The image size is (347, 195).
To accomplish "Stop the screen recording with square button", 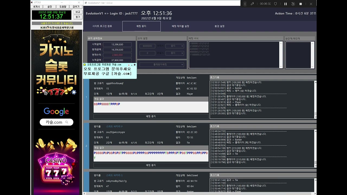I will tap(301, 4).
